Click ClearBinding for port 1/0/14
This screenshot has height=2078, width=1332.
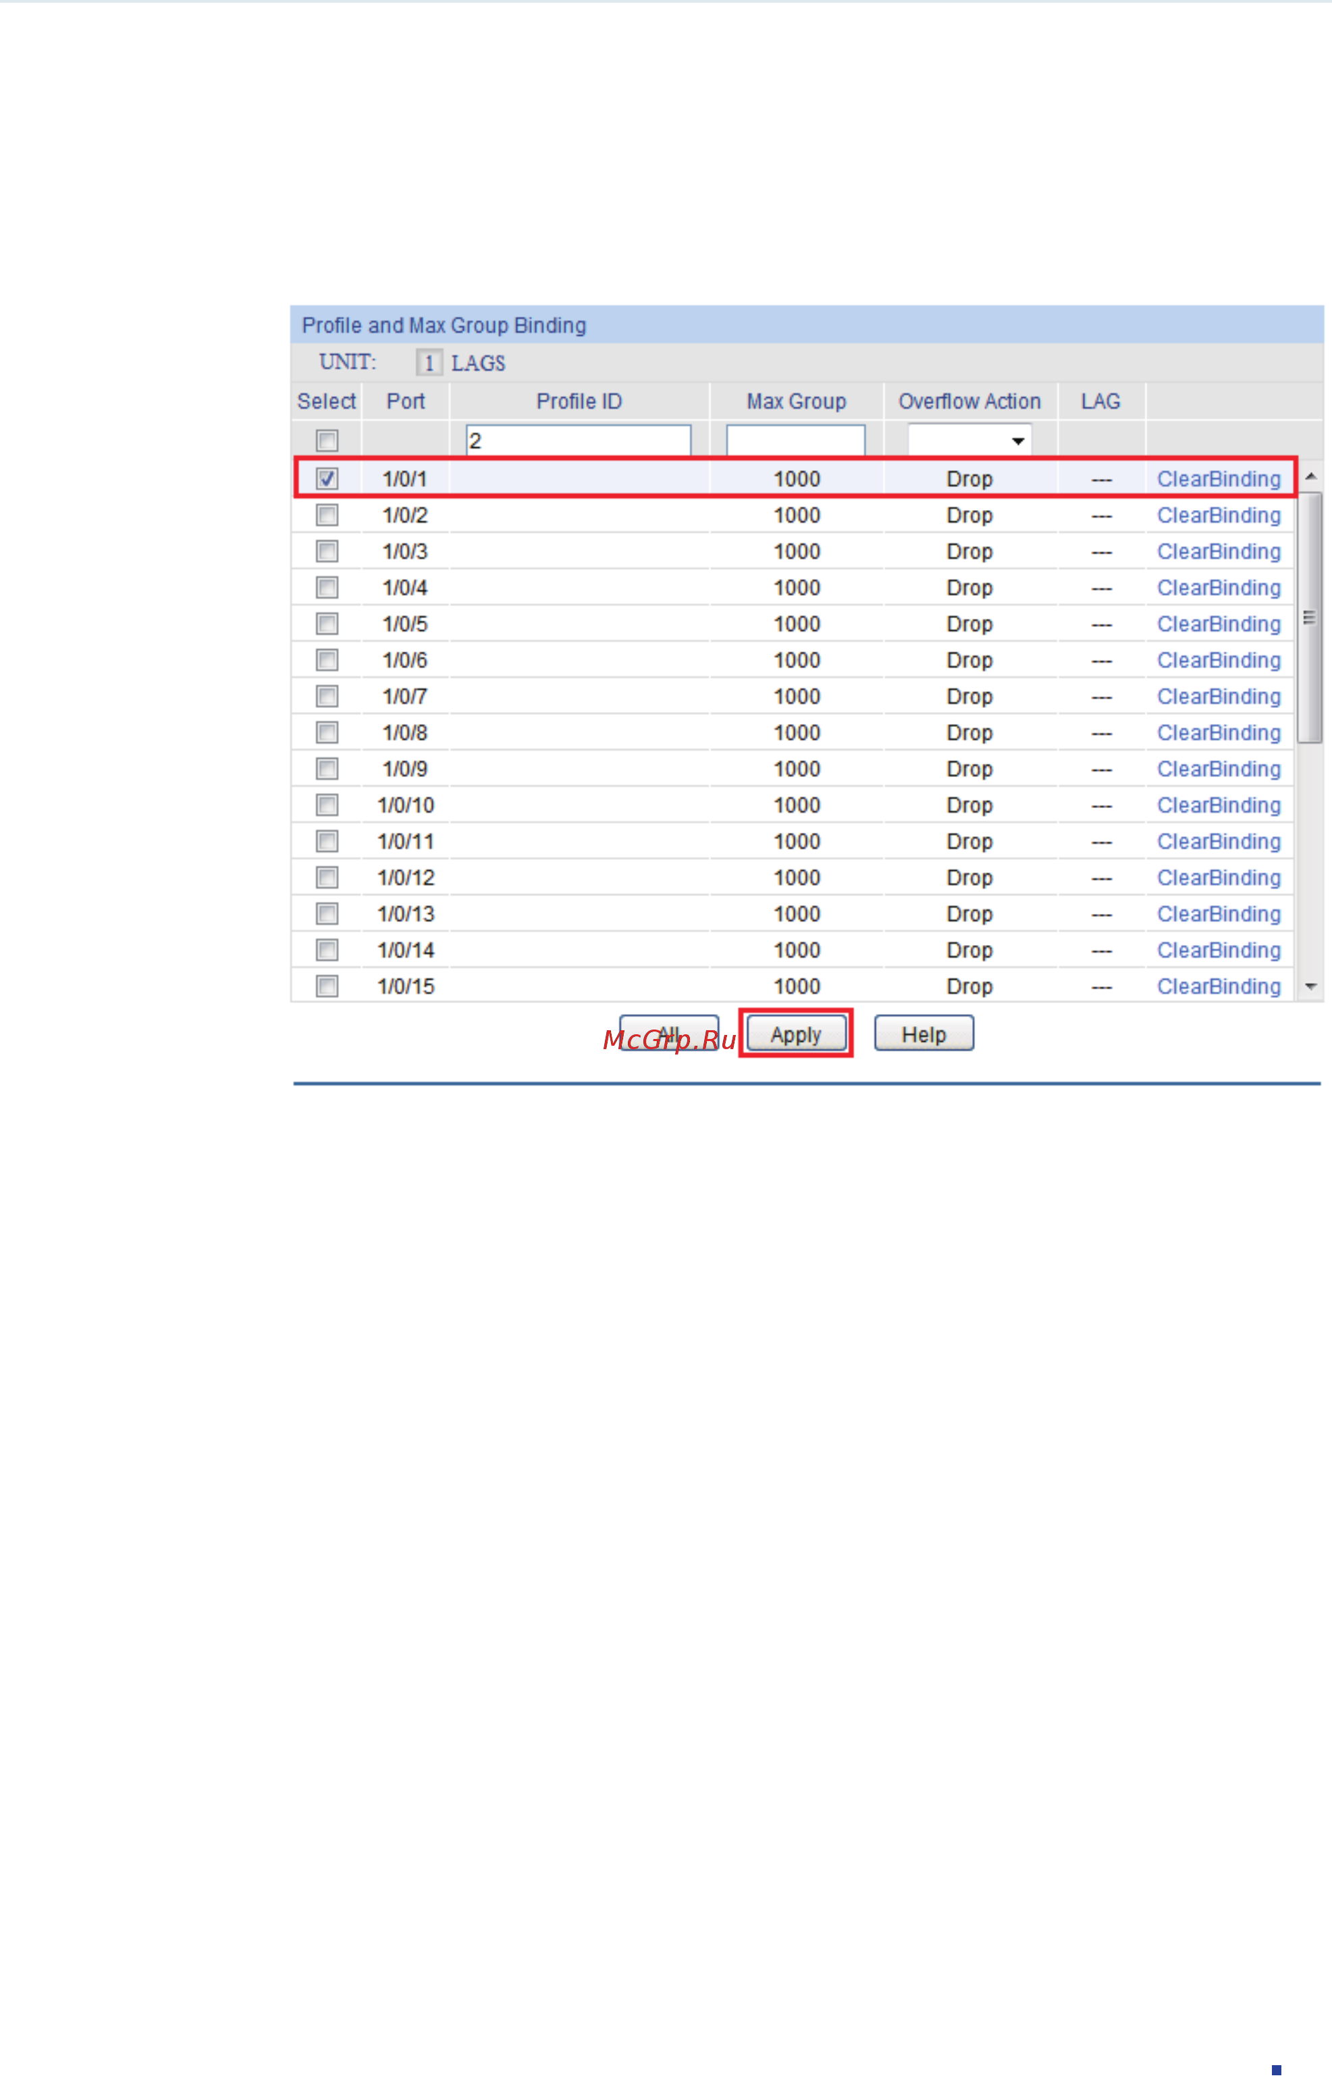pos(1219,952)
